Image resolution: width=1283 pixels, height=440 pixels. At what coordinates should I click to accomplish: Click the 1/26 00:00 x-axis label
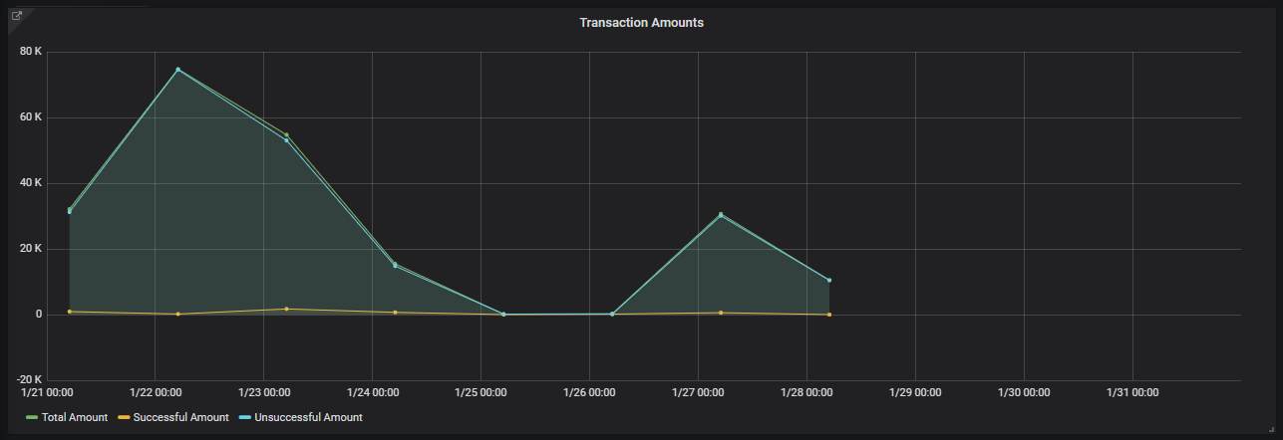pyautogui.click(x=589, y=393)
